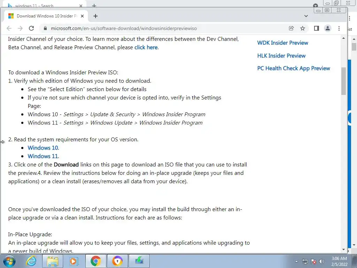357x268 pixels.
Task: Open the green arrow monitor taskbar app
Action: click(x=139, y=261)
